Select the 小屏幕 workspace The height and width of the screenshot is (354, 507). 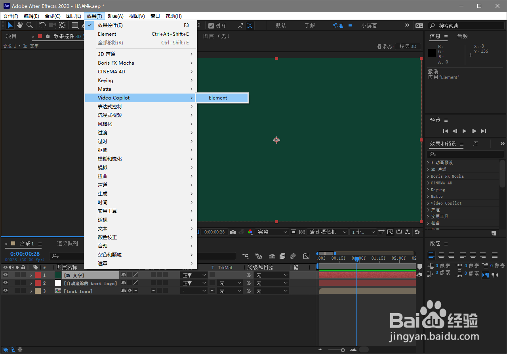pos(369,25)
